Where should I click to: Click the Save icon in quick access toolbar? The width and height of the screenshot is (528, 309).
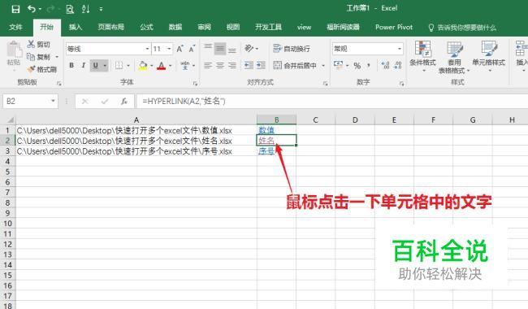click(15, 9)
